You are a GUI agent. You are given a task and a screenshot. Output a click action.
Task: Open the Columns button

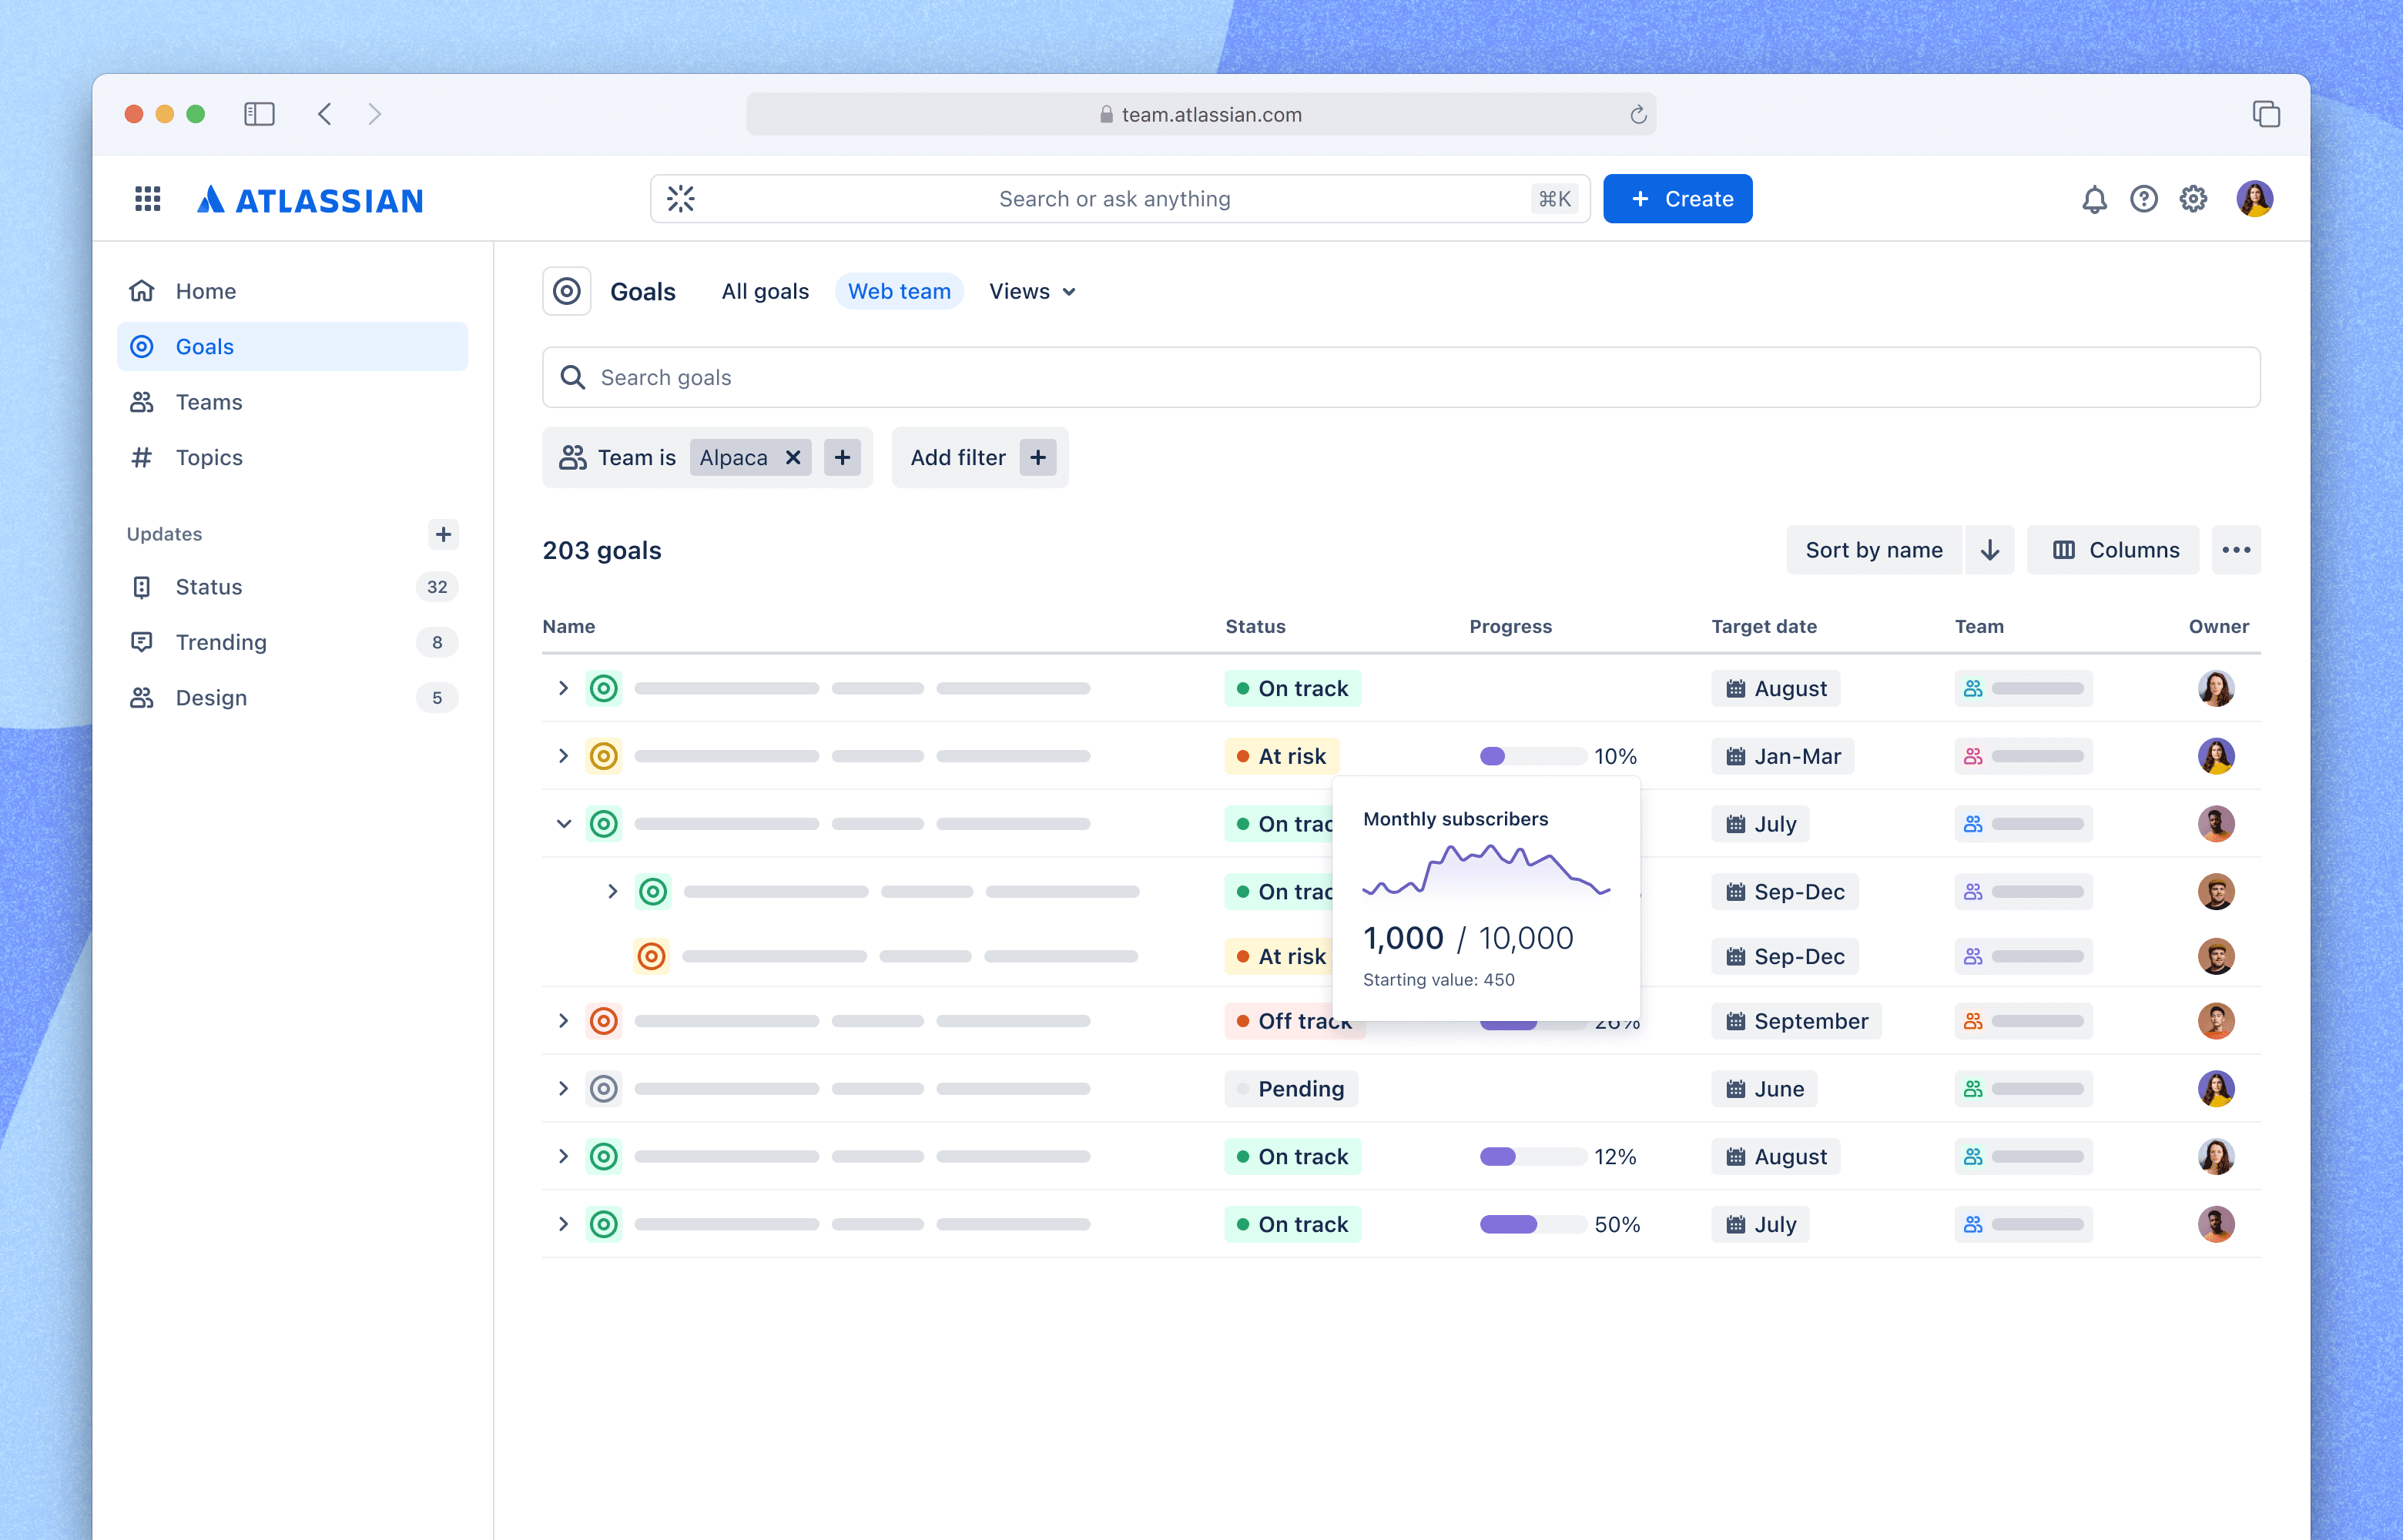[2113, 550]
